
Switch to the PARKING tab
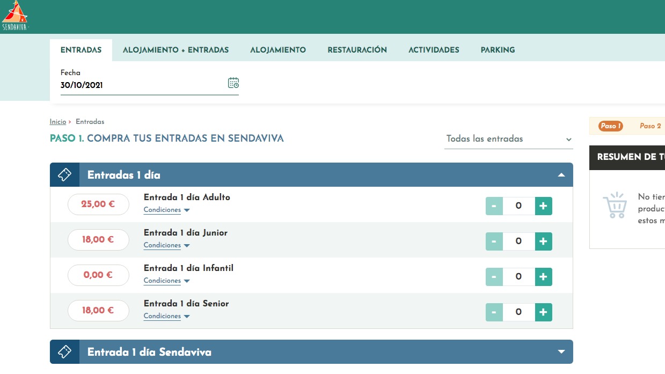497,49
